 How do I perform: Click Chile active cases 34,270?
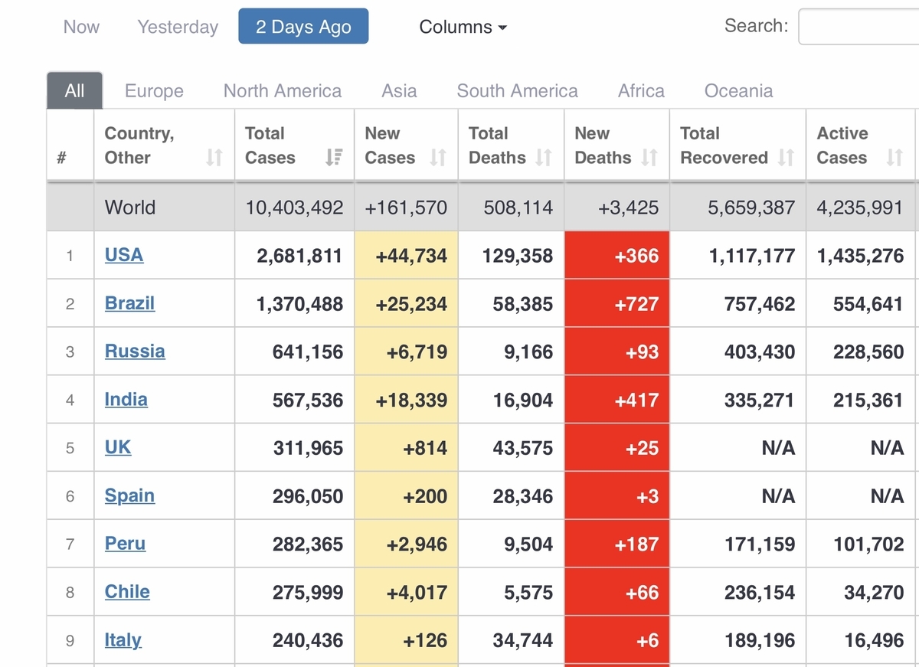[x=874, y=593]
